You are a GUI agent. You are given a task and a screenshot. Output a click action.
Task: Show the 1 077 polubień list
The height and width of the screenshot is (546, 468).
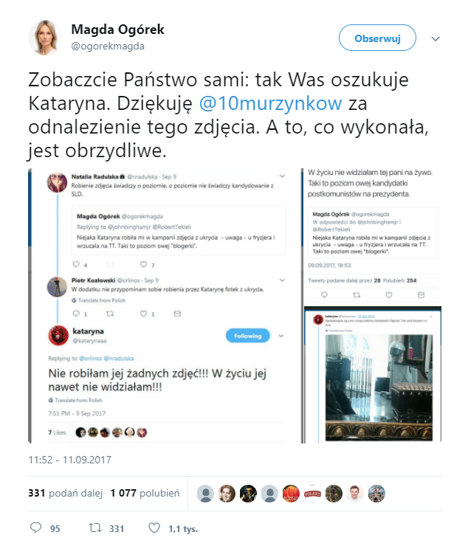click(x=145, y=494)
